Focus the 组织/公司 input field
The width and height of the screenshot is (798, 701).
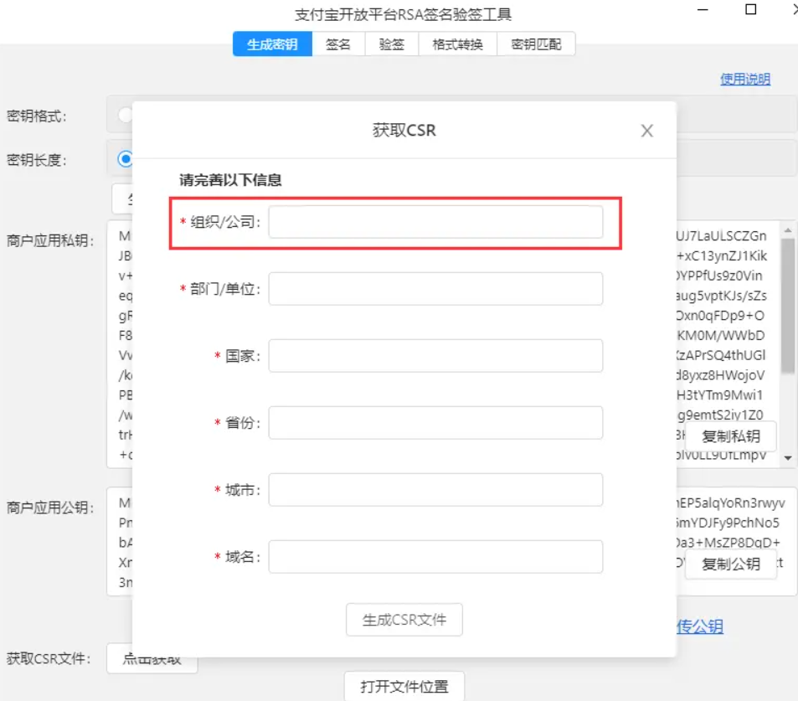coord(435,222)
